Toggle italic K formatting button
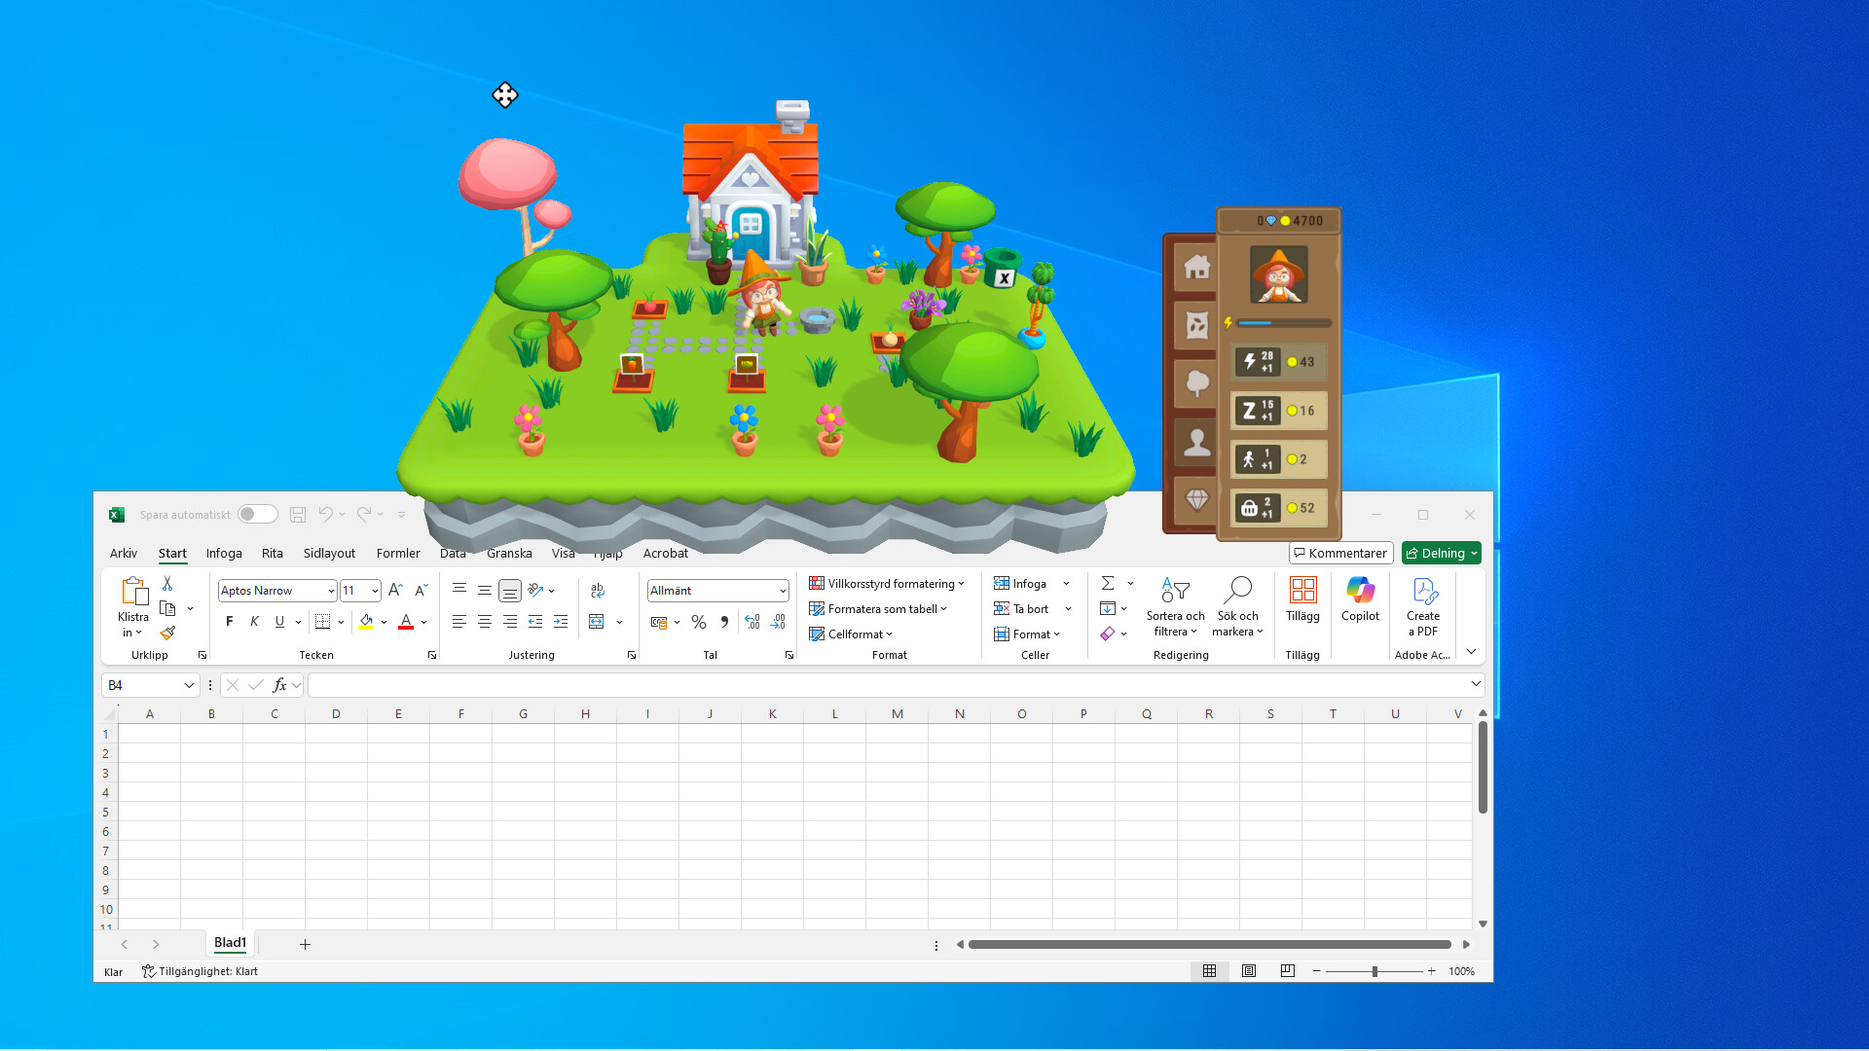 [x=254, y=622]
